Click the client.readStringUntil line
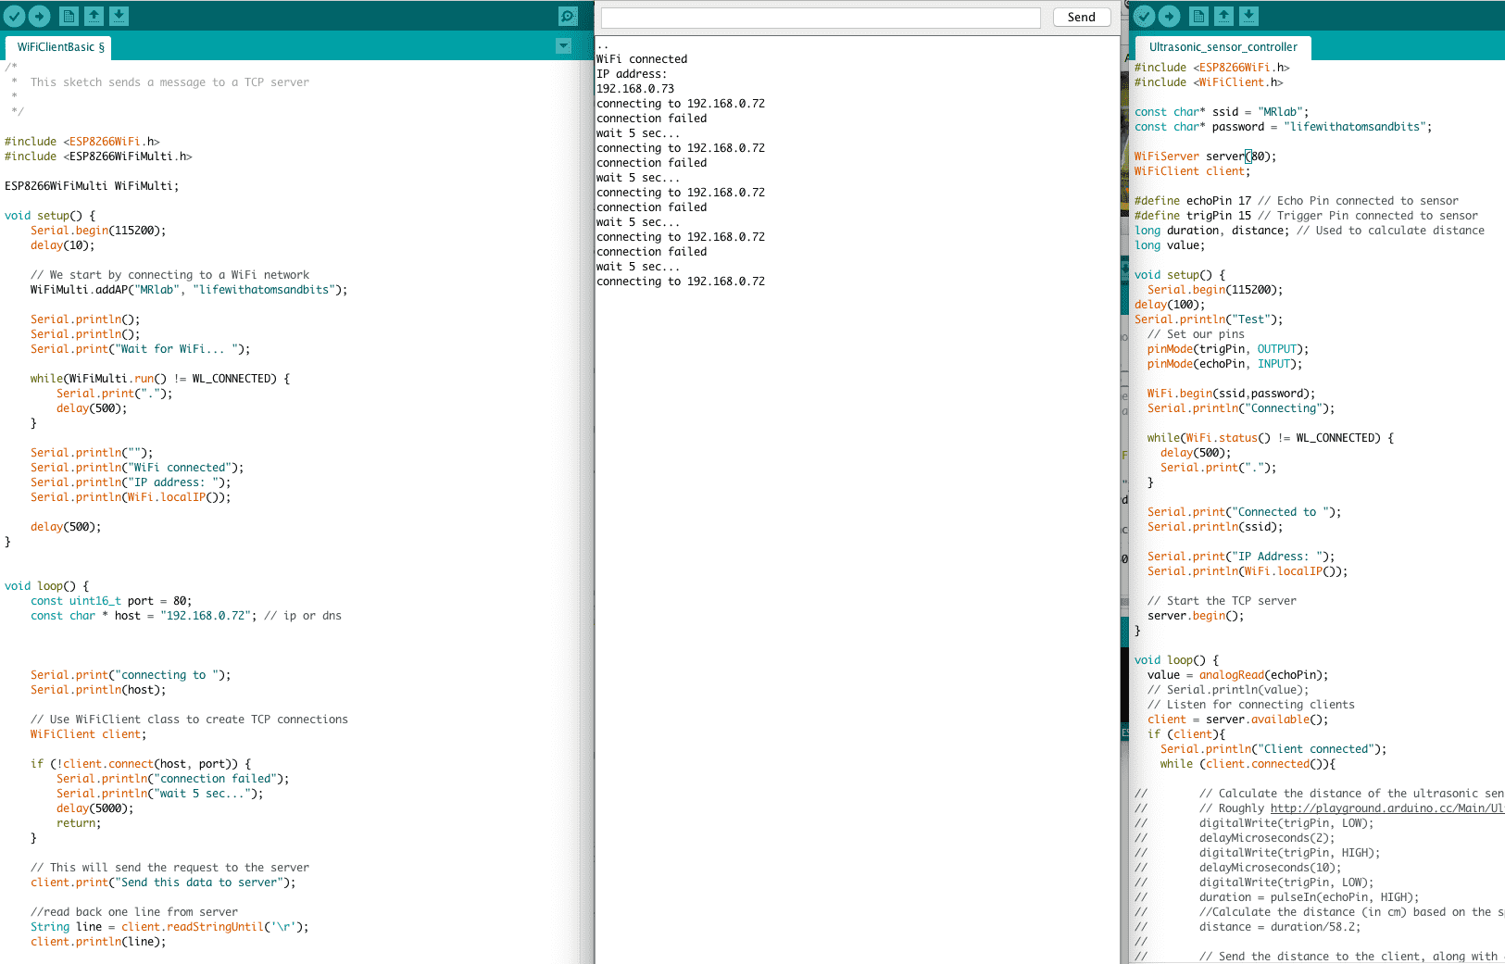1505x964 pixels. click(169, 927)
